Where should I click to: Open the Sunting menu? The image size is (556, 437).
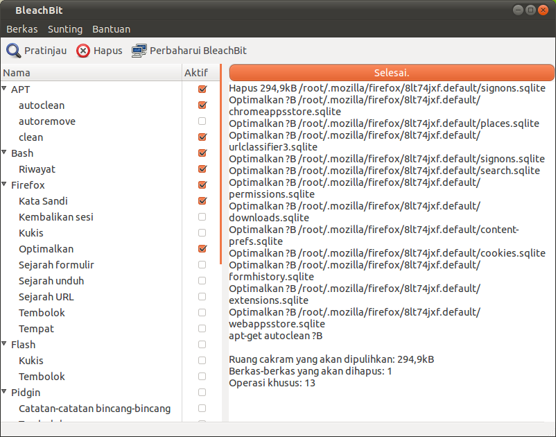coord(65,29)
